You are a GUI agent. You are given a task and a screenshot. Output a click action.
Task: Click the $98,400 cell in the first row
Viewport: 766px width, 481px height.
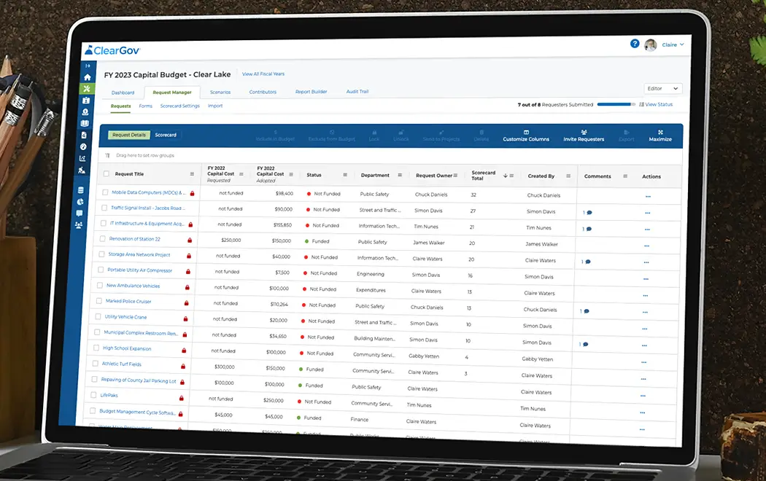pos(285,194)
